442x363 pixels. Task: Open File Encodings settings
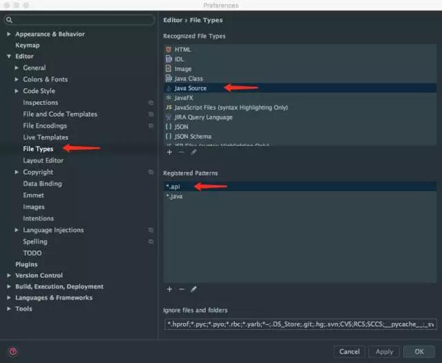pyautogui.click(x=45, y=126)
